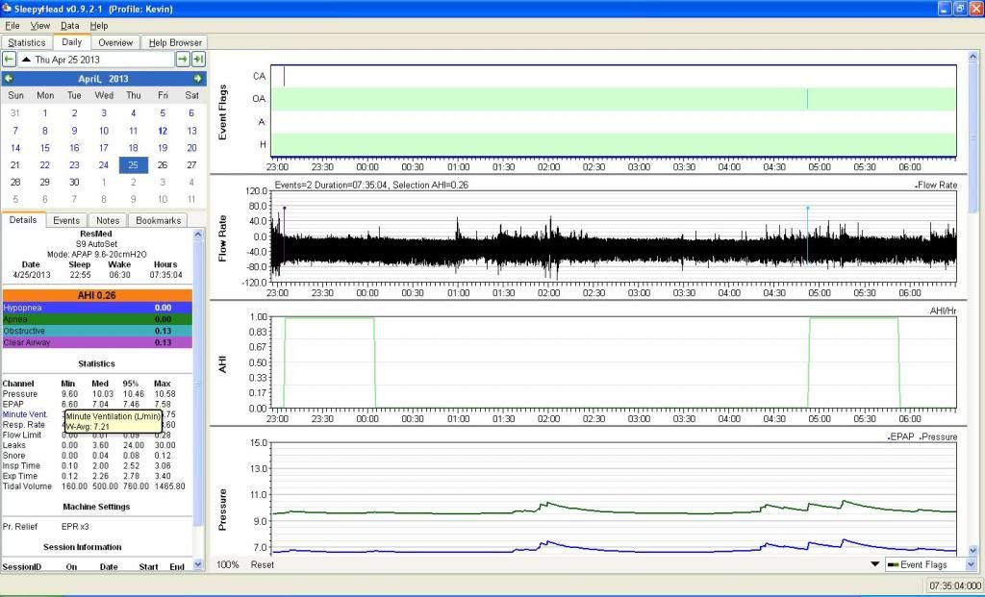Select April 12 in the calendar
Viewport: 985px width, 597px height.
coord(163,131)
